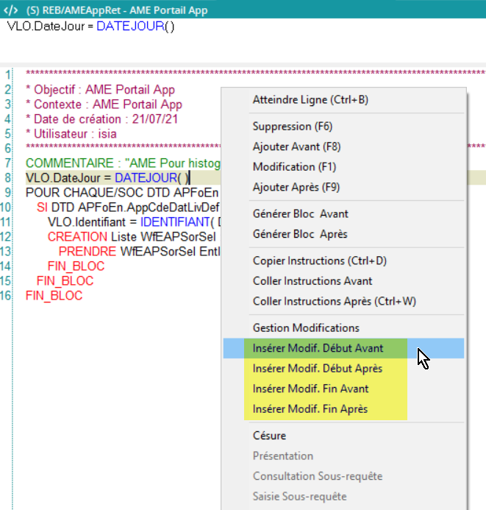Choose 'Insérer Modif. Début Après'

coord(317,368)
